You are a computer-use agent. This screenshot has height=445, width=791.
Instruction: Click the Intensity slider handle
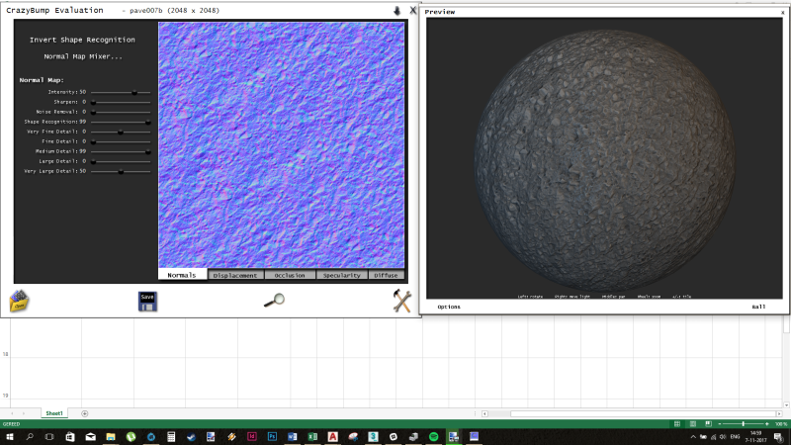click(133, 92)
